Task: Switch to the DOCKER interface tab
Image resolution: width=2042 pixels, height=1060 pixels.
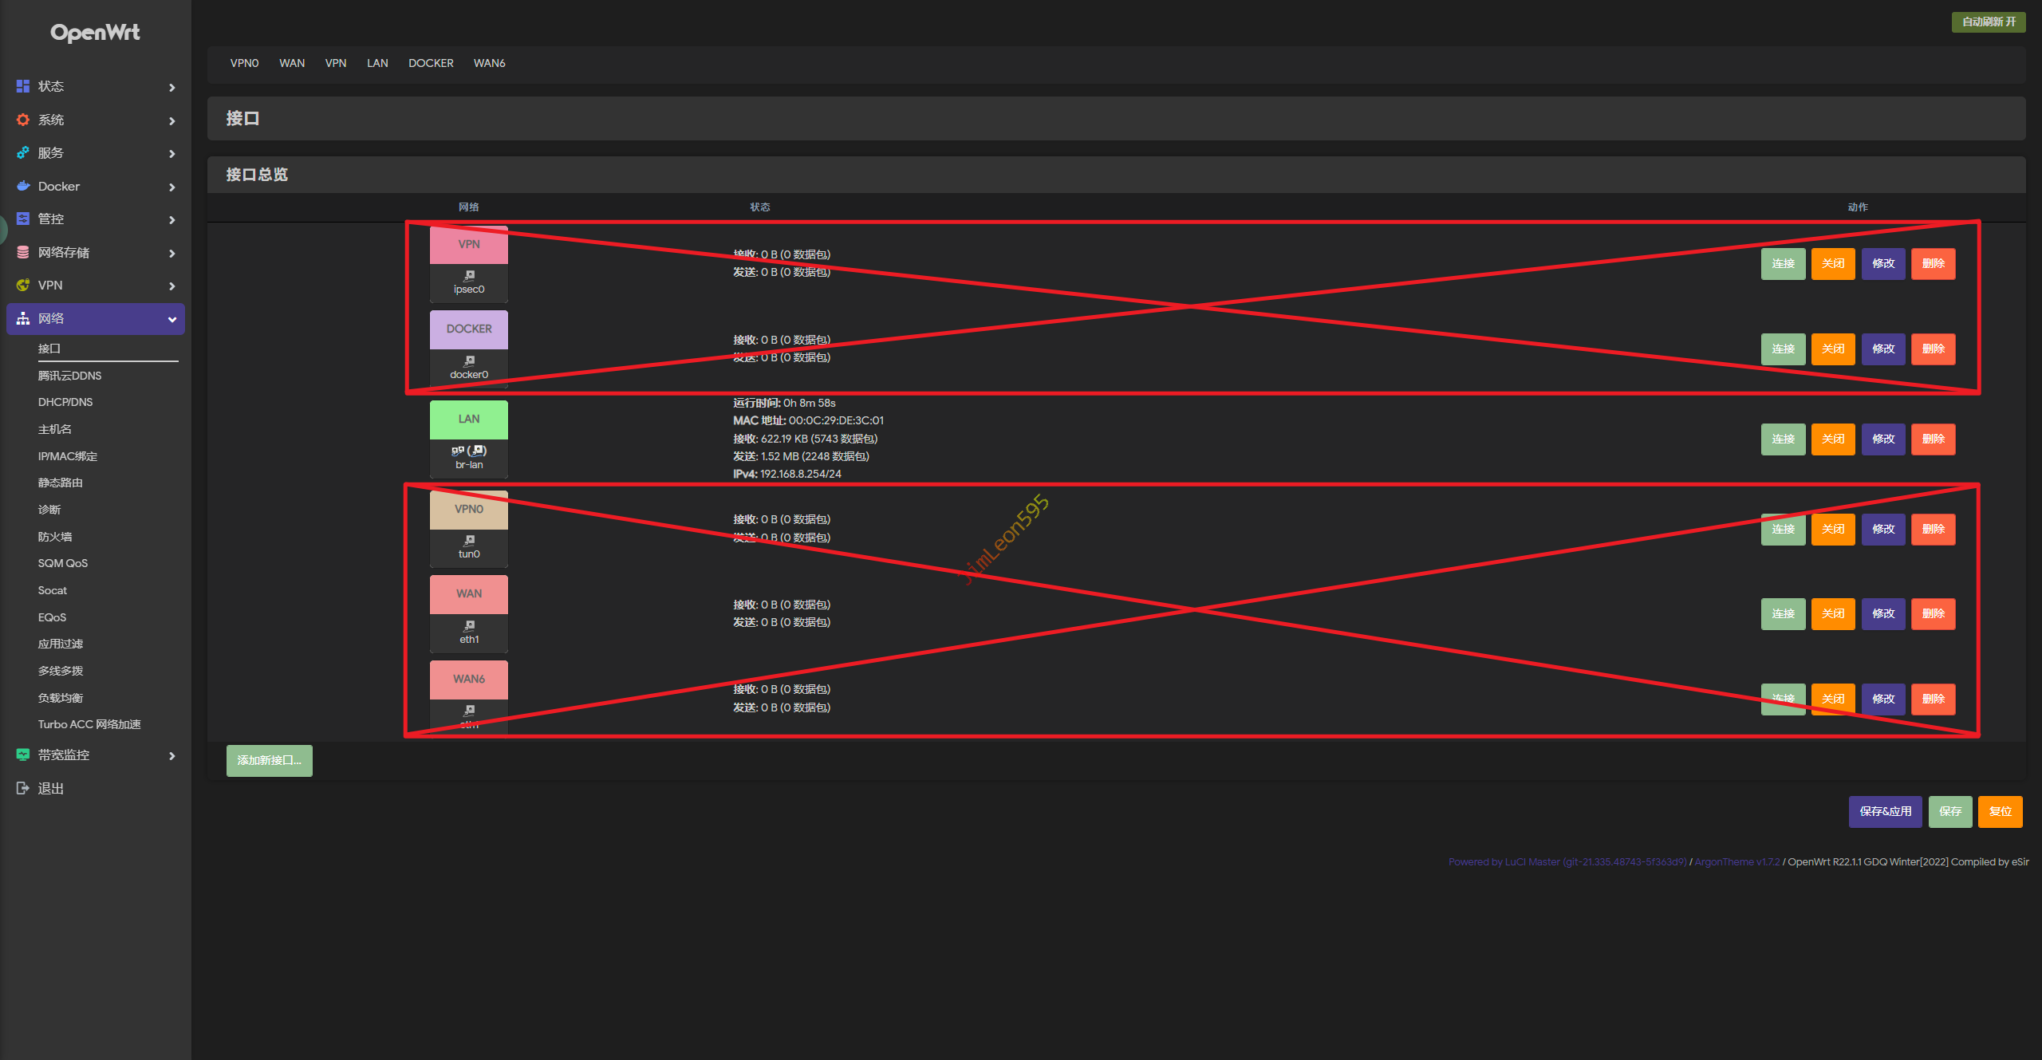Action: click(x=431, y=63)
